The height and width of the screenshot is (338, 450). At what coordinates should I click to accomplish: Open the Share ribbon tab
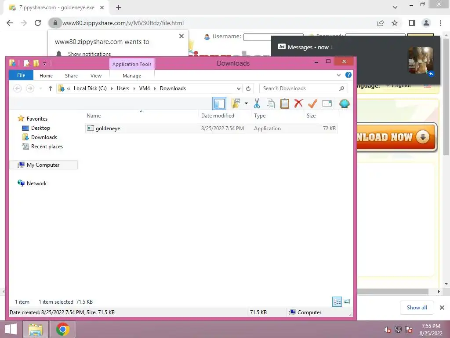pos(71,76)
